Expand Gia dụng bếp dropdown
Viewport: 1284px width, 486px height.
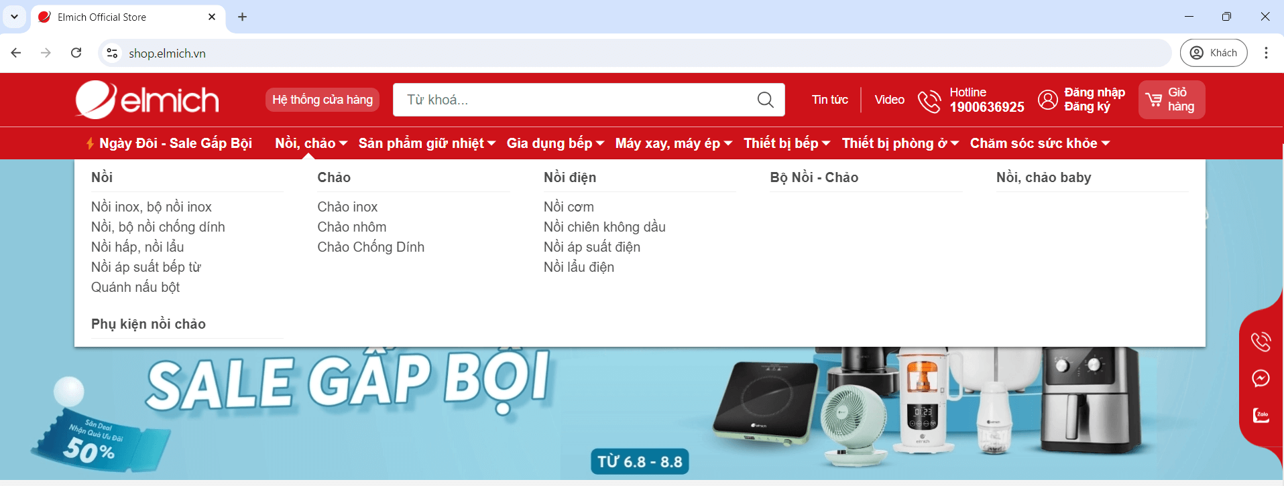coord(556,143)
